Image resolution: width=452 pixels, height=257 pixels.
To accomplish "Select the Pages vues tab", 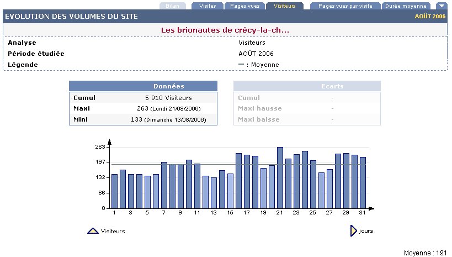I will [x=243, y=6].
